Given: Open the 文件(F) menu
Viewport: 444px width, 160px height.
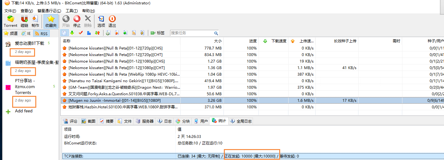Looking at the screenshot, I should (10, 11).
